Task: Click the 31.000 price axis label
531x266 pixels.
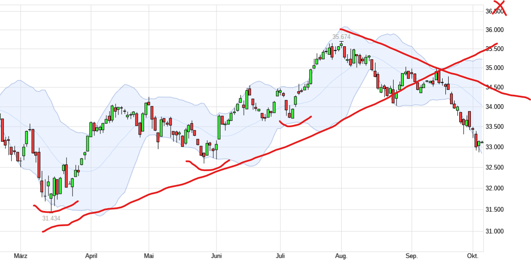Action: coord(495,231)
